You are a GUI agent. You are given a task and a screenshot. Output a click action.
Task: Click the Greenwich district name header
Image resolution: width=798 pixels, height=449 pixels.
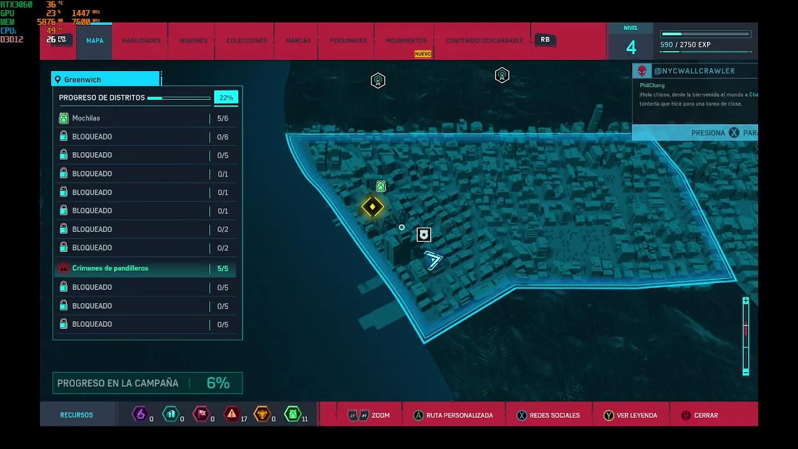105,80
